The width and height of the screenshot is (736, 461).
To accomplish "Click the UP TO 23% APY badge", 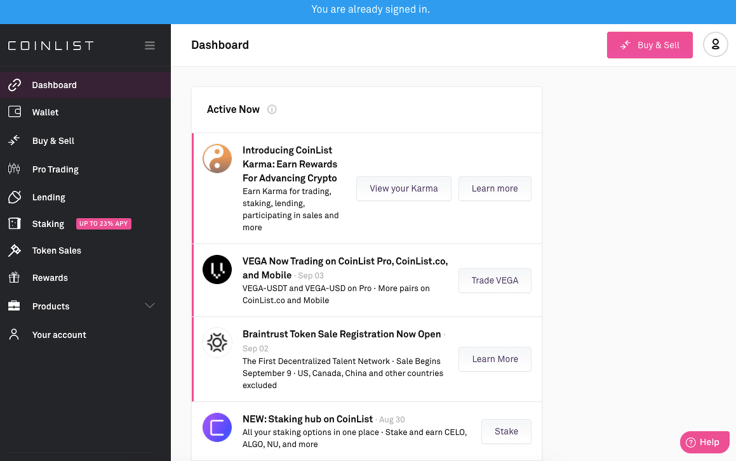I will [104, 223].
